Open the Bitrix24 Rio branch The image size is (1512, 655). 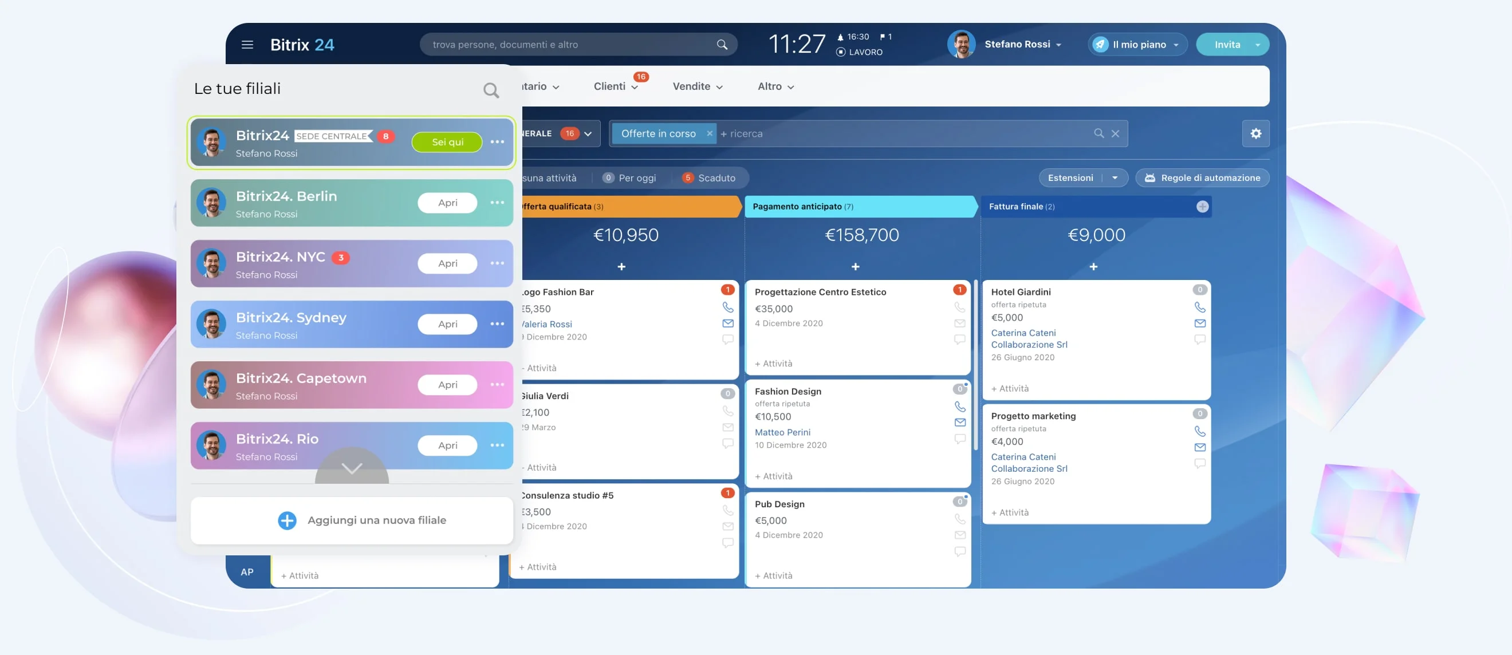447,445
